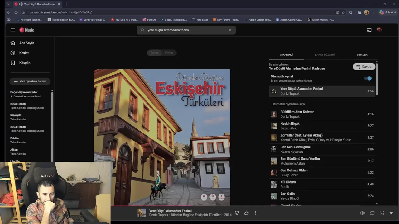Screen dimensions: 399x224
Task: Open the 2024 Recap playlist
Action: [x=30, y=129]
